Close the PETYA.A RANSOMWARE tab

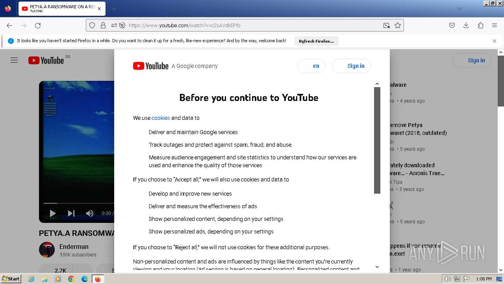click(99, 9)
